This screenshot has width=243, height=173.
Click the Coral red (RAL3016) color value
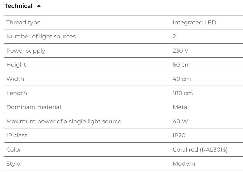point(200,150)
